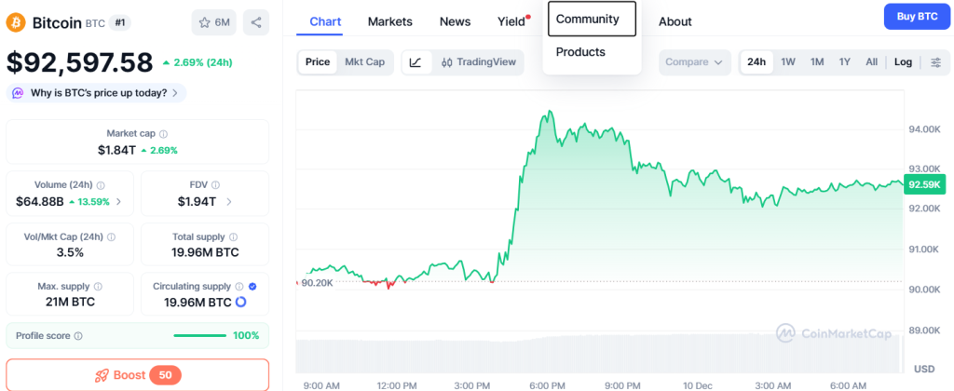The image size is (954, 391).
Task: Click Market cap info icon
Action: [164, 134]
